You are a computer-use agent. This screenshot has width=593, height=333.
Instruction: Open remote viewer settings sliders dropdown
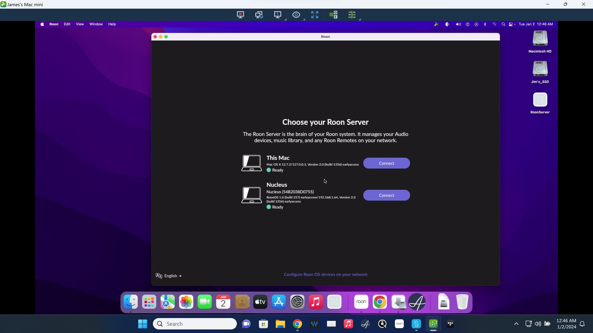tap(353, 14)
